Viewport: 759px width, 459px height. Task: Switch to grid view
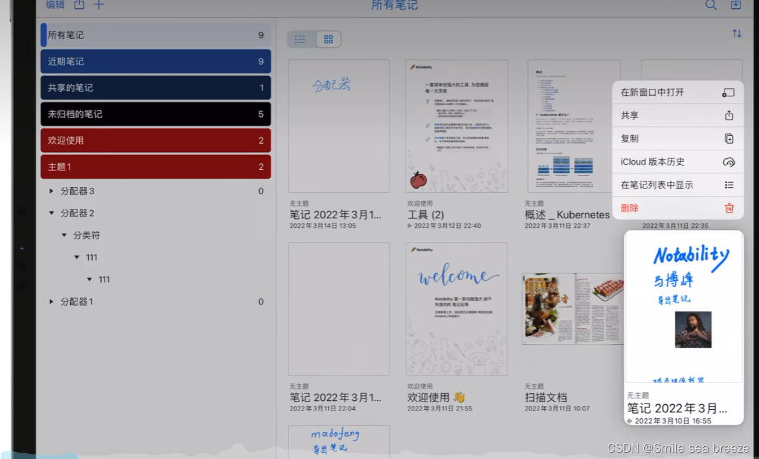[x=329, y=39]
